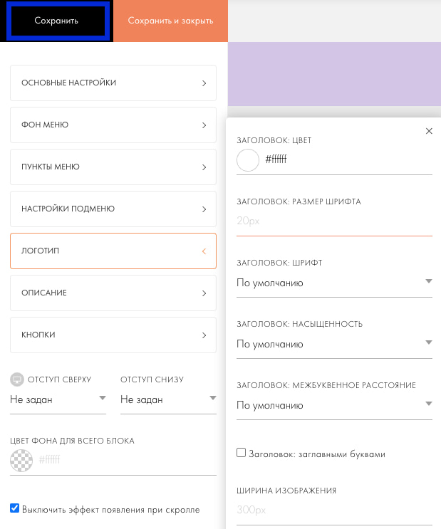Image resolution: width=441 pixels, height=529 pixels.
Task: Click the transparent ЦВЕТ ФОНА swatch
Action: (x=21, y=461)
